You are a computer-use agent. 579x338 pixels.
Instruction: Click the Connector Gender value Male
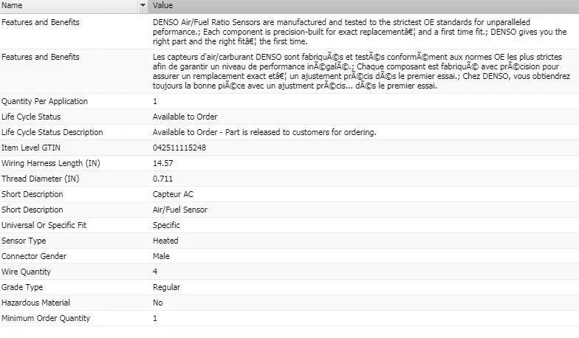(161, 256)
